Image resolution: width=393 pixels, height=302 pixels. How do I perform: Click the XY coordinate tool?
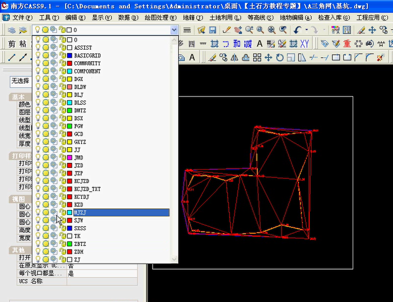pos(305,44)
